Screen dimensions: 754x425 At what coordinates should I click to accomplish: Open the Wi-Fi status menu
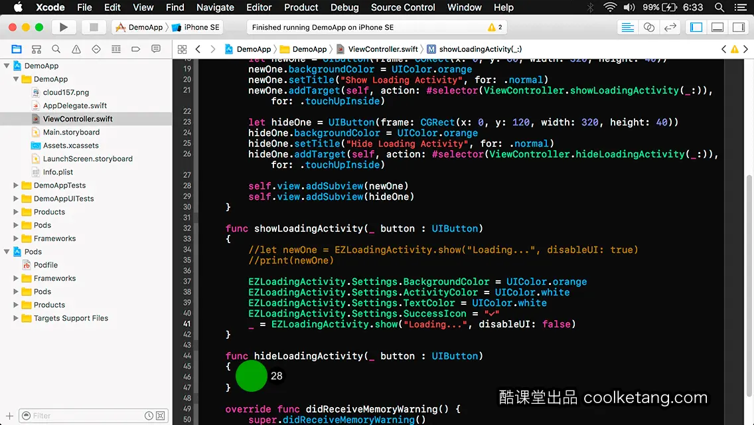tap(610, 7)
